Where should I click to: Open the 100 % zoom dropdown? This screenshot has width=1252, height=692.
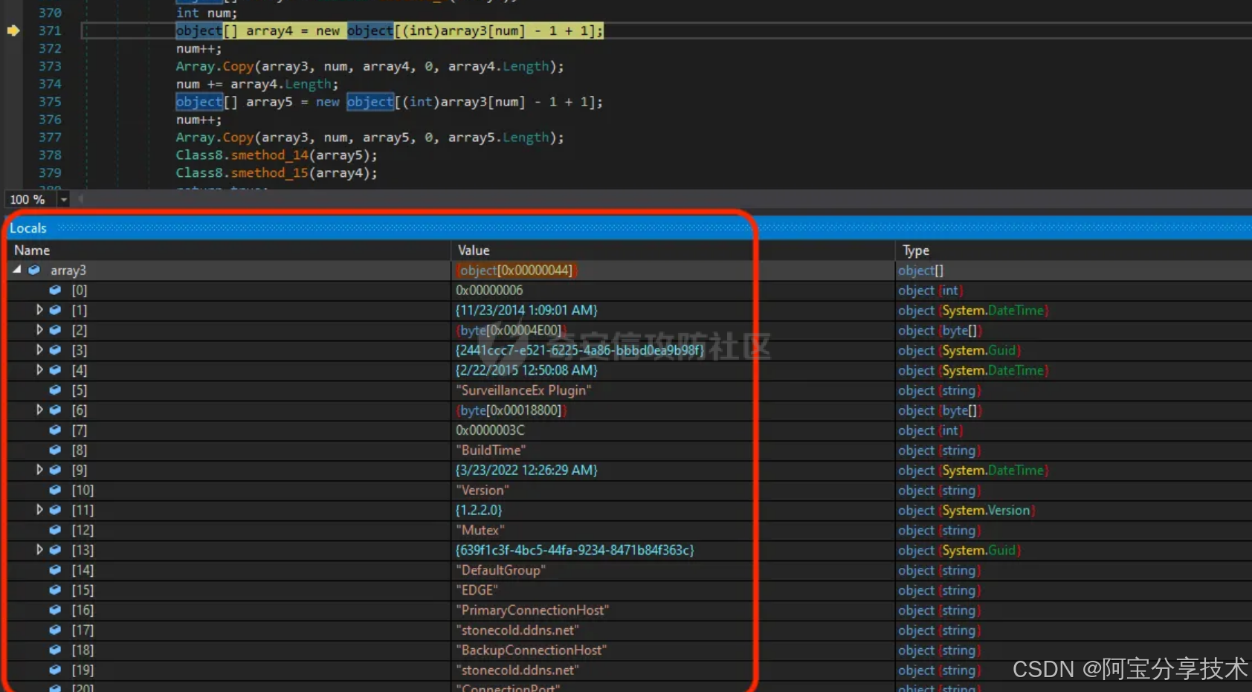[x=64, y=199]
